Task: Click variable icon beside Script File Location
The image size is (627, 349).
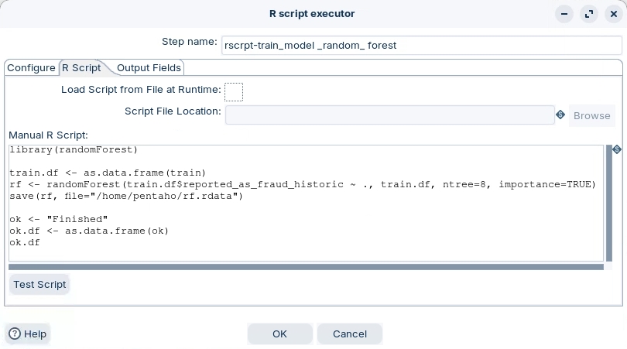Action: [560, 115]
